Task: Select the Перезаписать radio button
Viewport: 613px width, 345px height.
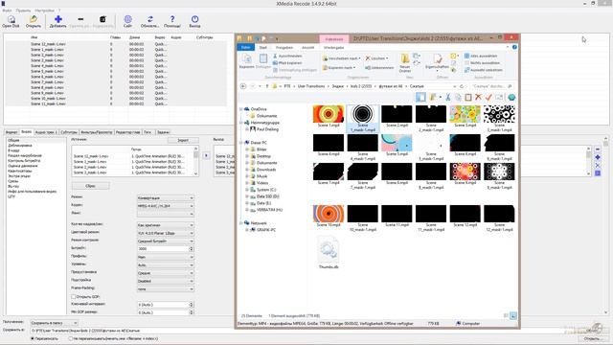Action: tap(33, 338)
